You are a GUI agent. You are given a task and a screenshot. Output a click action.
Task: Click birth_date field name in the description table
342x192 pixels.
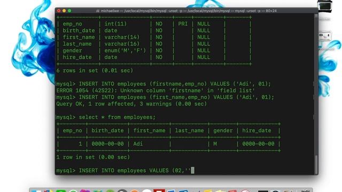pos(79,30)
